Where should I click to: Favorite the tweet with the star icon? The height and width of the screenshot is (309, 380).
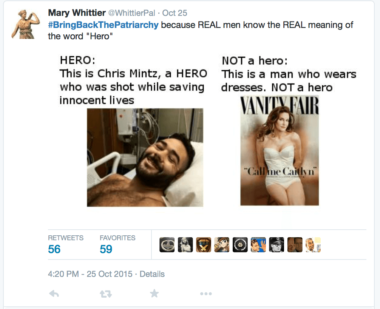(x=154, y=294)
